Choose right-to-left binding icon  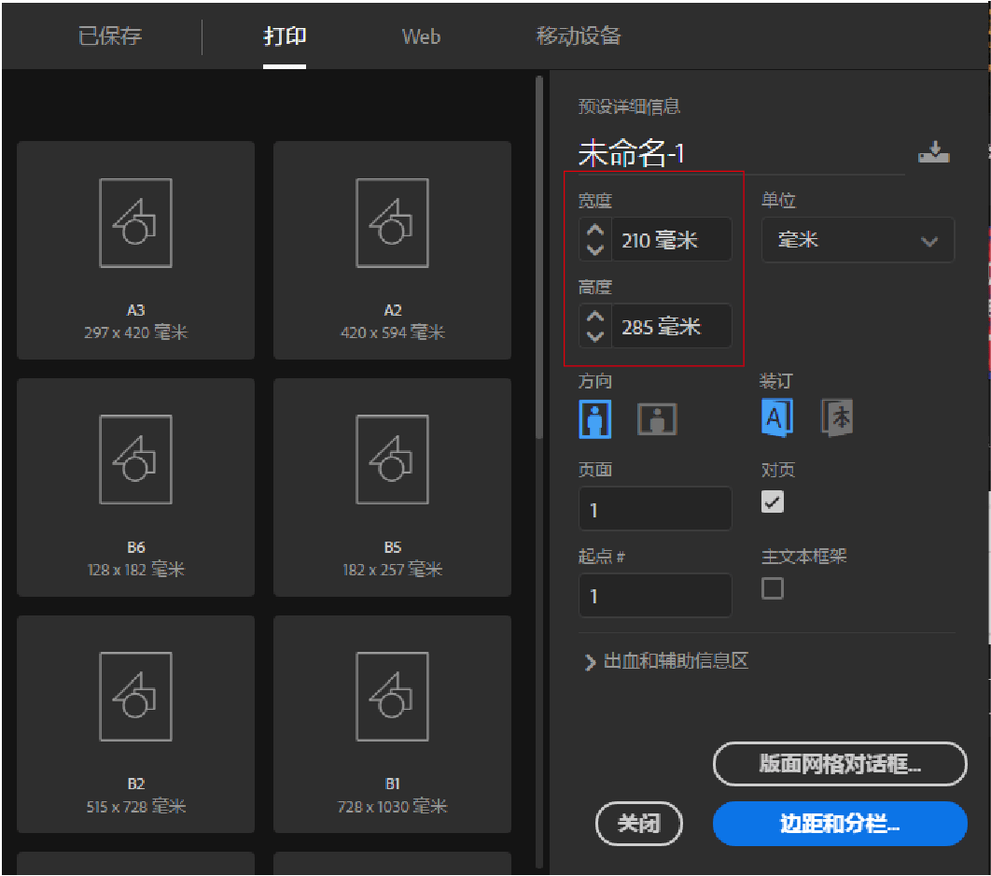pos(837,417)
